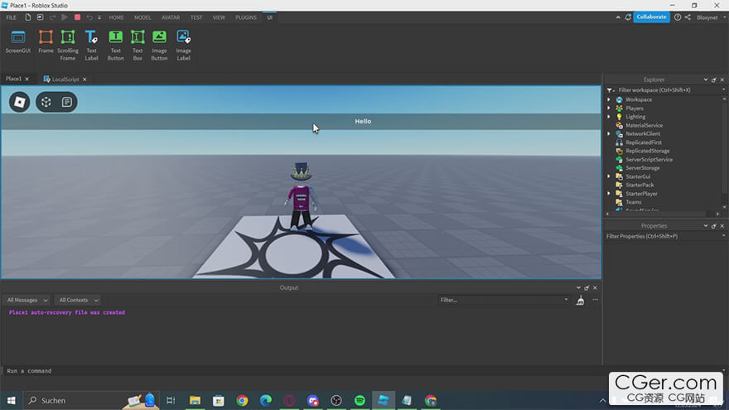This screenshot has width=729, height=410.
Task: Switch to the HOME ribbon tab
Action: (x=116, y=17)
